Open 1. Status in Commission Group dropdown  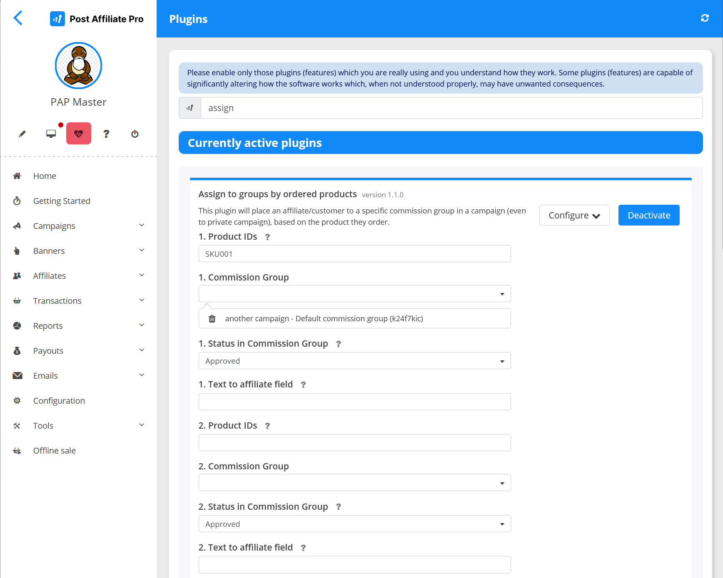pyautogui.click(x=354, y=361)
